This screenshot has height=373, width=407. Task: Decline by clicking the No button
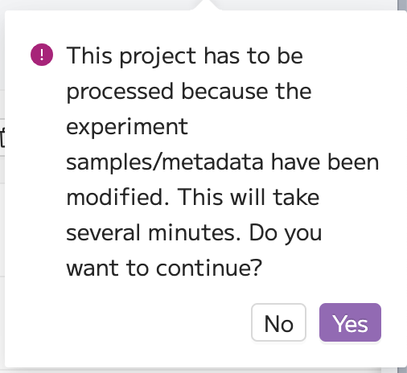pos(278,322)
